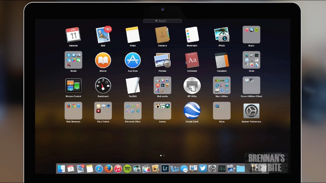Open the App Store
Screen dimensions: 326x183
(133, 60)
